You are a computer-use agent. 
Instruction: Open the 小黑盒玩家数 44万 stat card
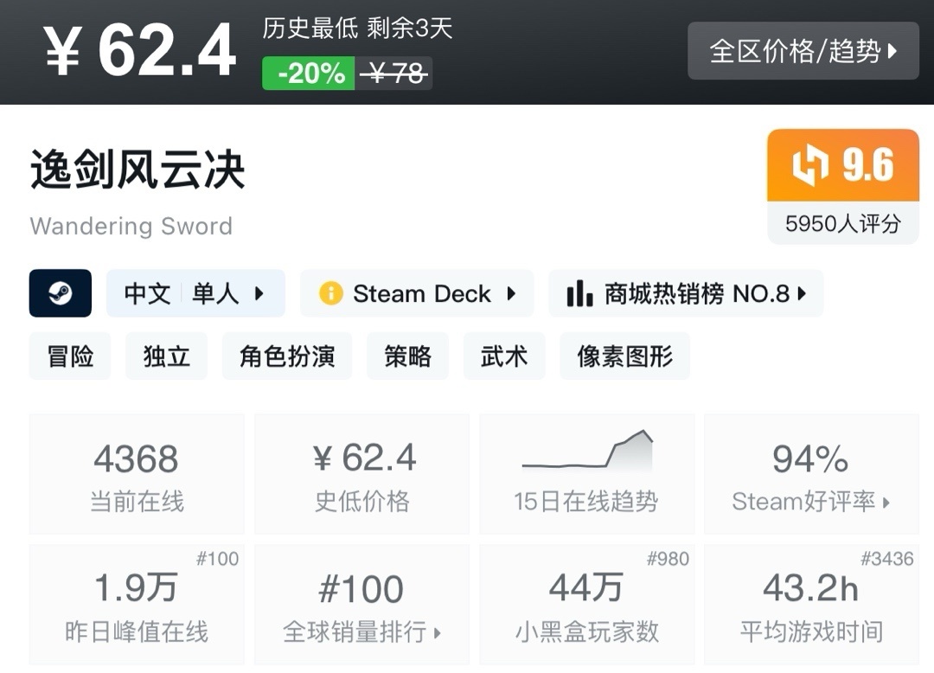[586, 605]
